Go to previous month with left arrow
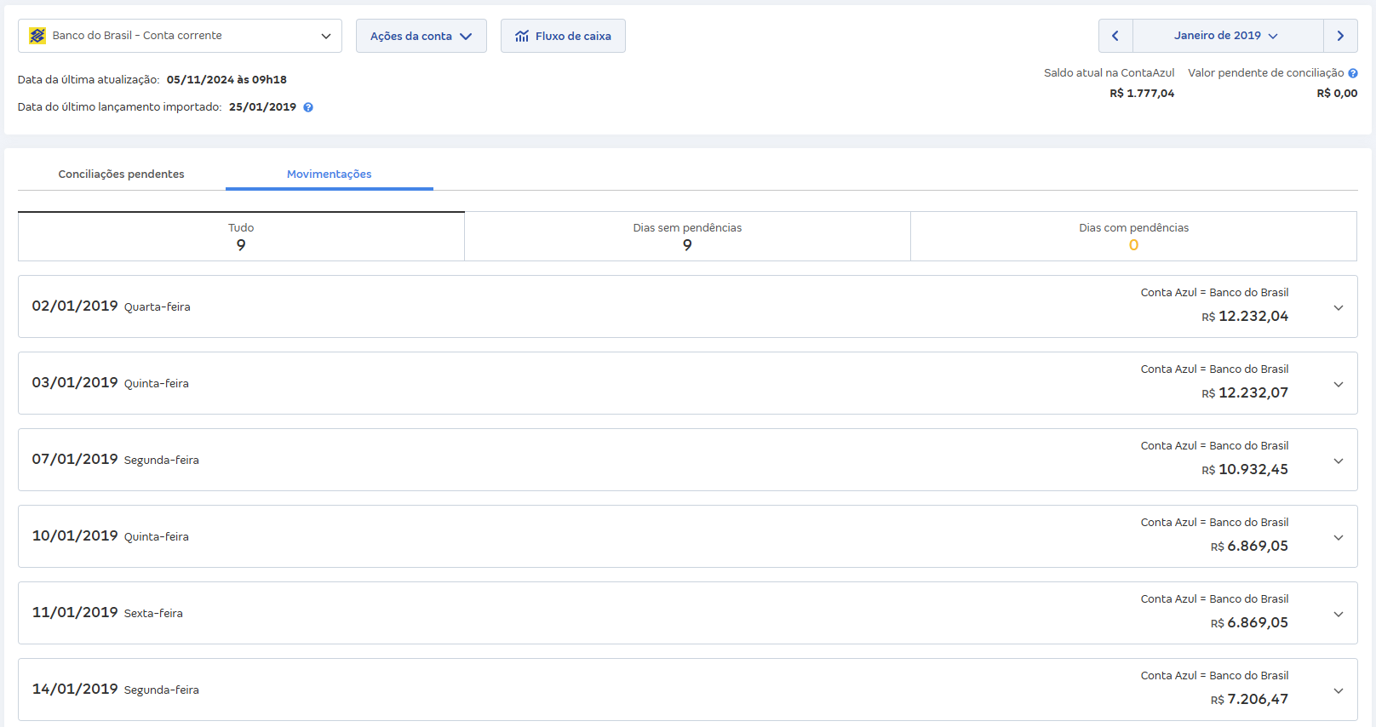Viewport: 1376px width, 727px height. coord(1115,36)
